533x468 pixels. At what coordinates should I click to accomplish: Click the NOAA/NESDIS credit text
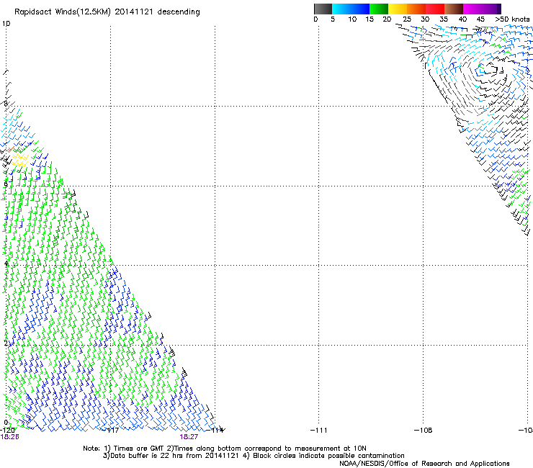click(x=424, y=464)
